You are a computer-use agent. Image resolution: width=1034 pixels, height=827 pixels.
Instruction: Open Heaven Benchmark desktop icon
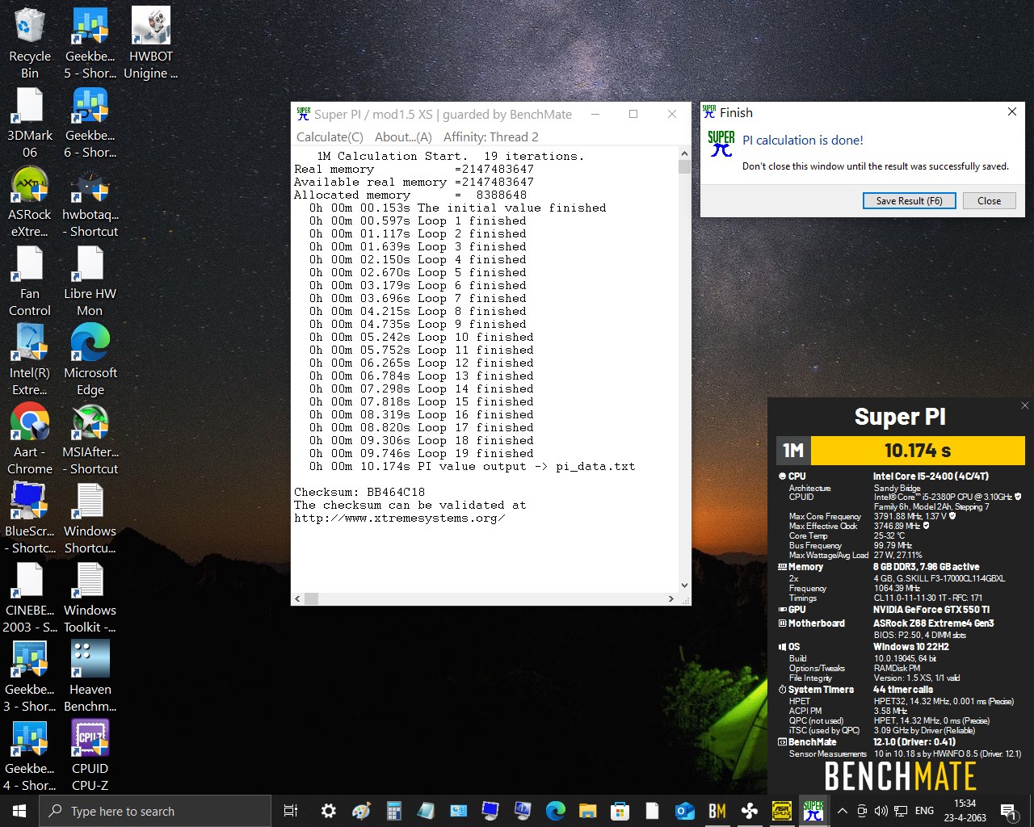(90, 678)
